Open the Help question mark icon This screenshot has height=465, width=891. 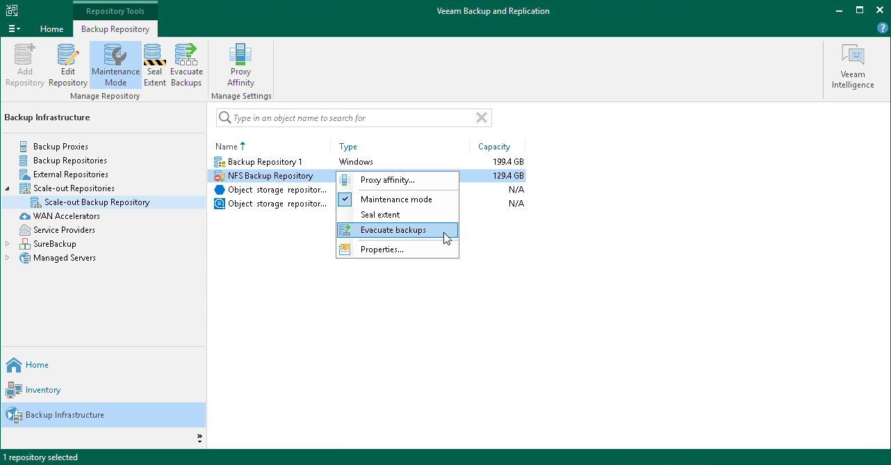(x=882, y=28)
